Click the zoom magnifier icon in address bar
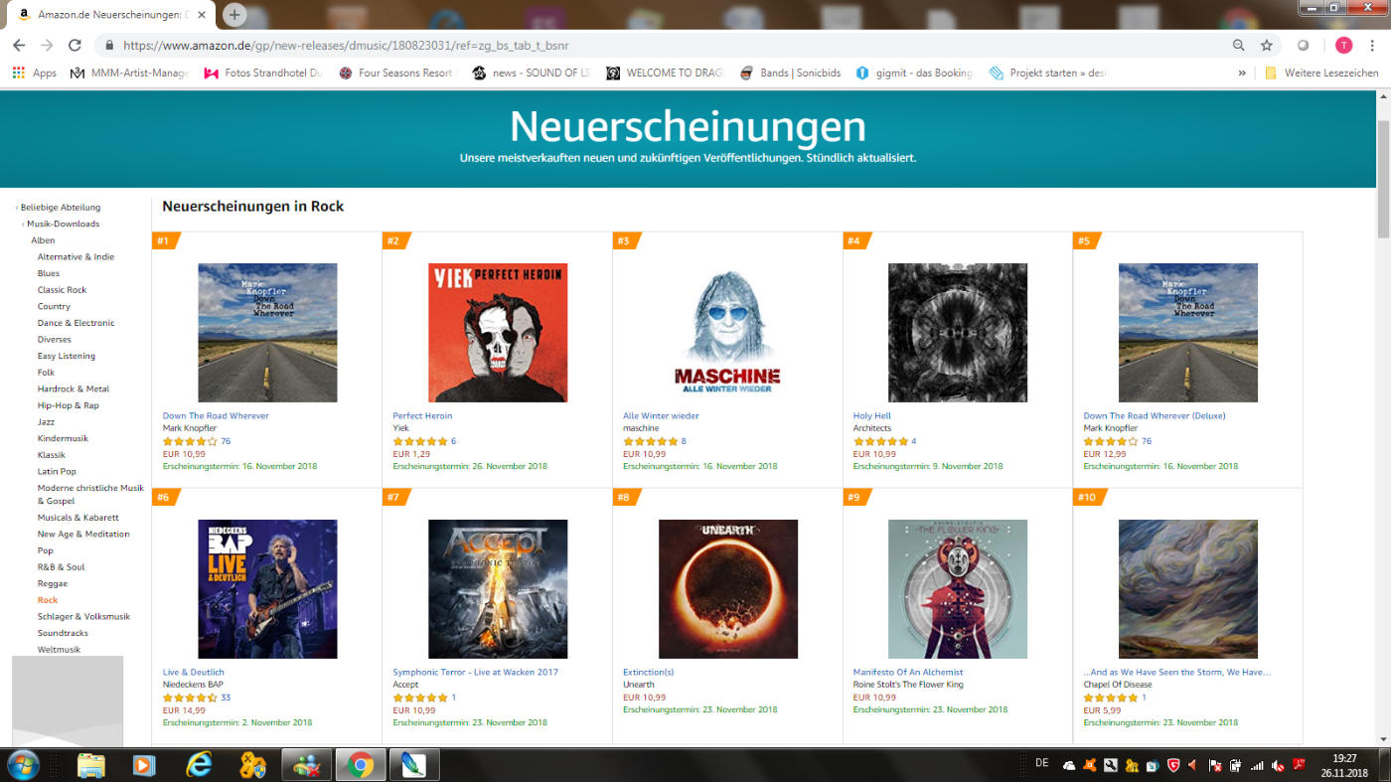Screen dimensions: 1391x782 pyautogui.click(x=1238, y=45)
